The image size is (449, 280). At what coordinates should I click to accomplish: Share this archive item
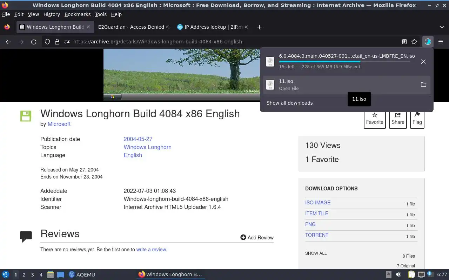[398, 119]
